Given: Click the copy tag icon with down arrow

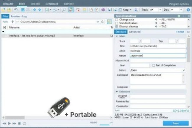Looking at the screenshot, I should click(x=110, y=10).
